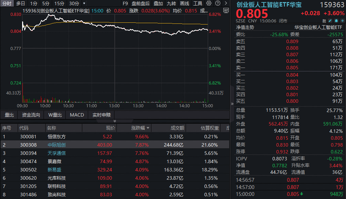The height and width of the screenshot is (199, 346).
Task: Toggle 盘前盘后 pre/post-market display
Action: pos(141,3)
